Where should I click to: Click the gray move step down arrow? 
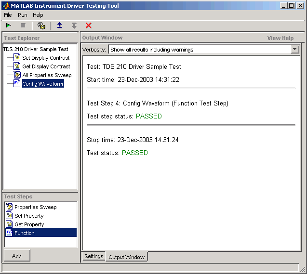click(x=74, y=26)
